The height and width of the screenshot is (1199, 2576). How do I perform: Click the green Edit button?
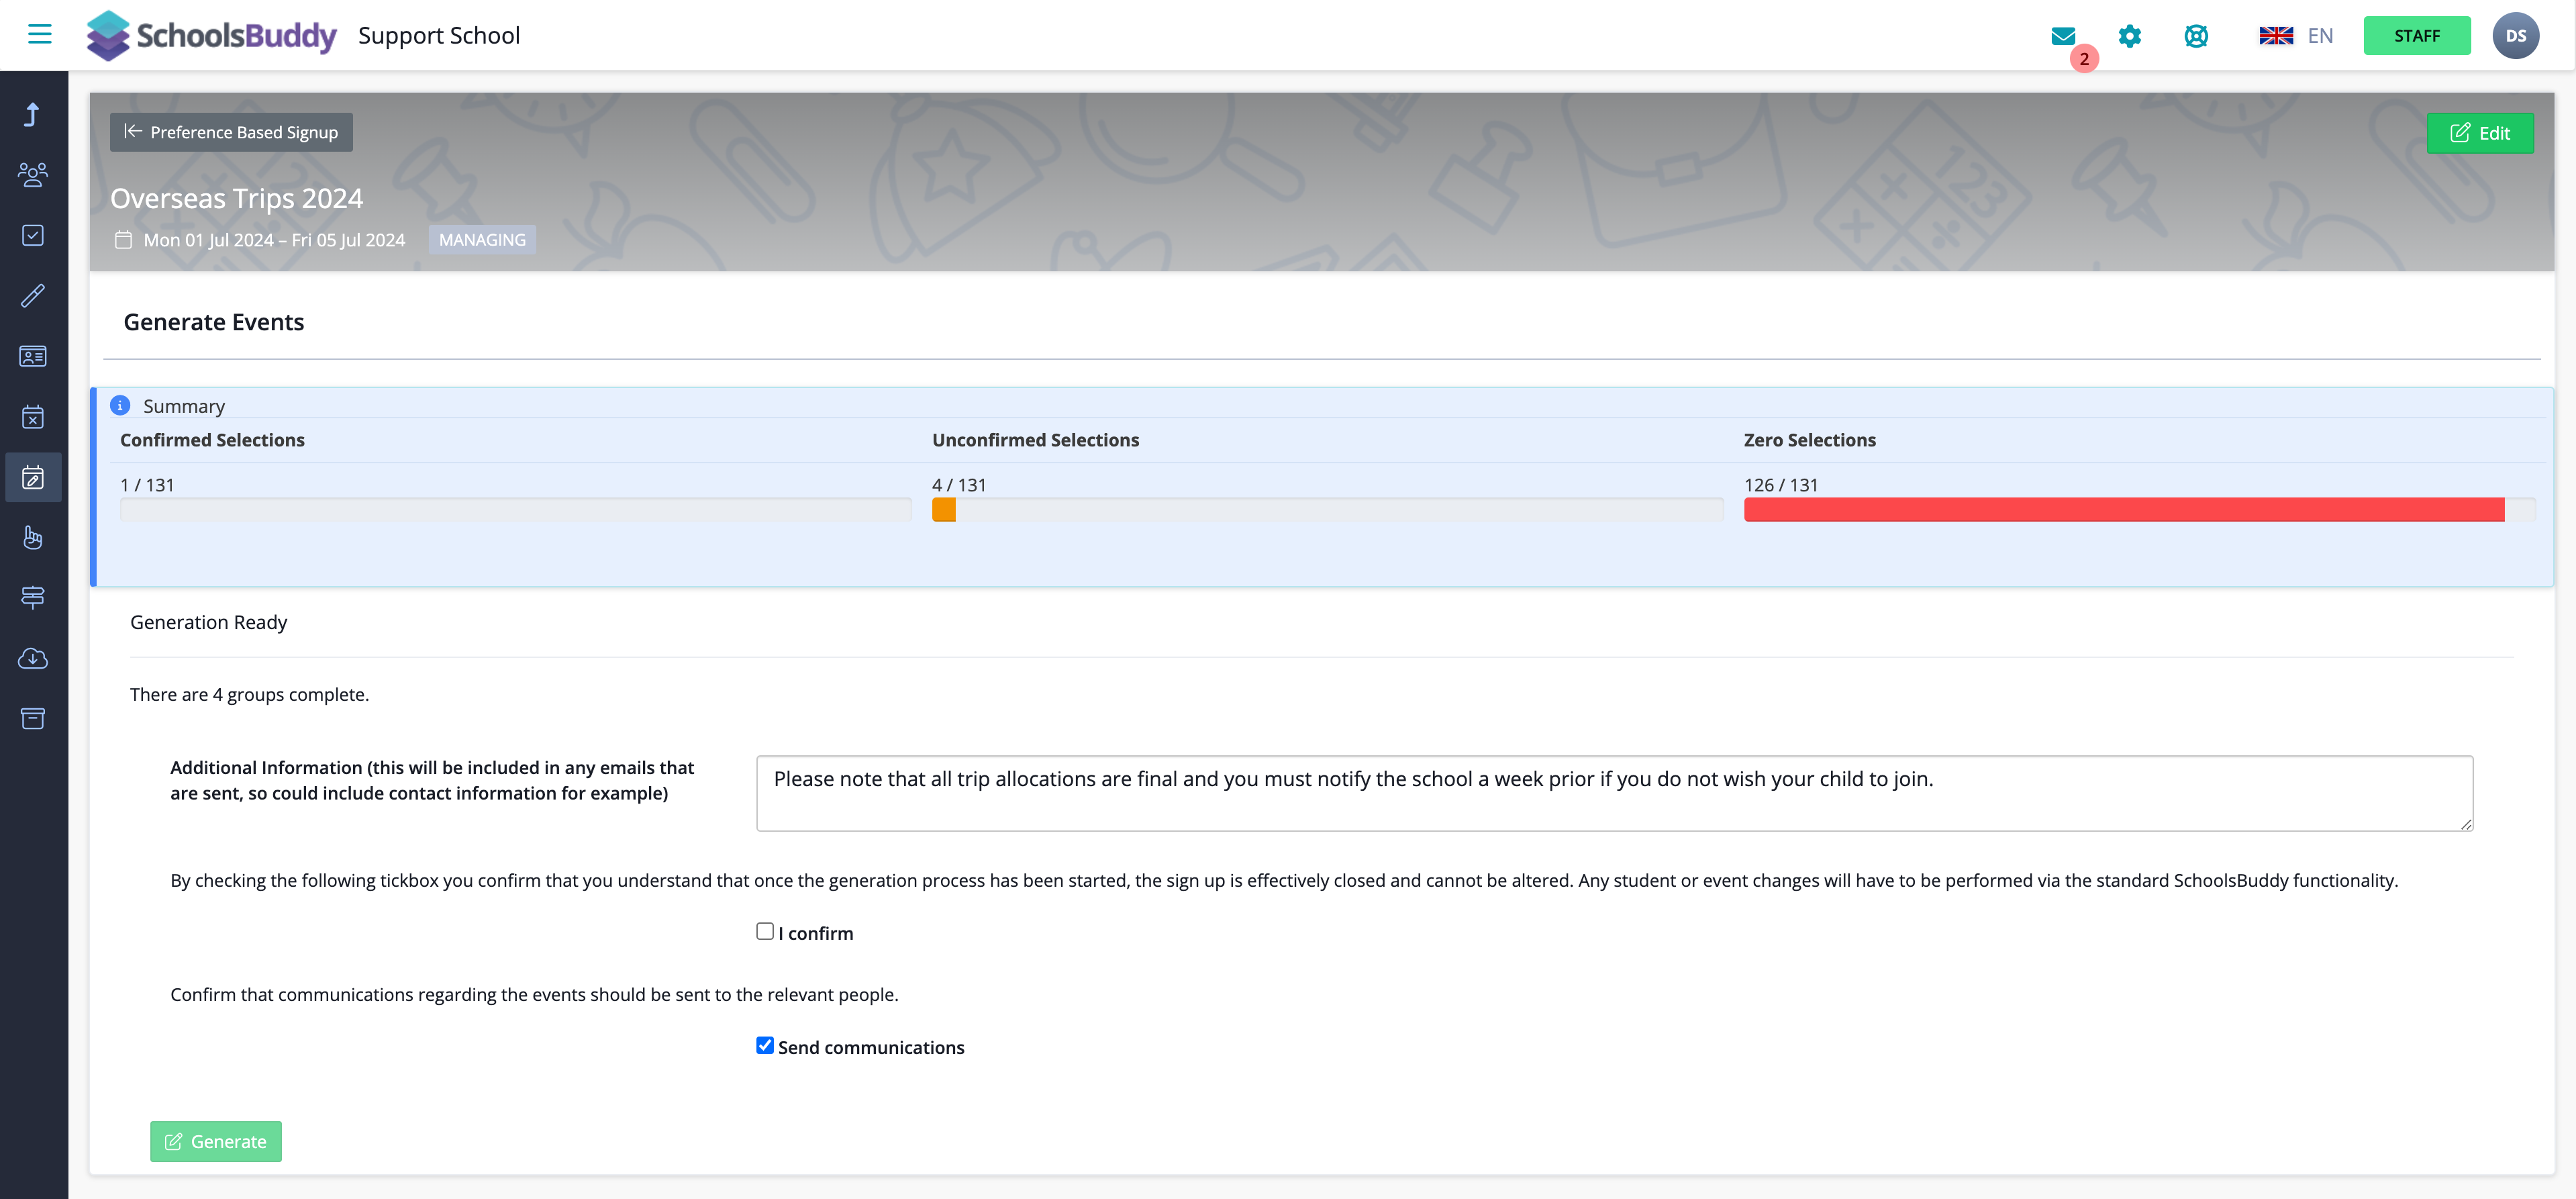pyautogui.click(x=2480, y=133)
